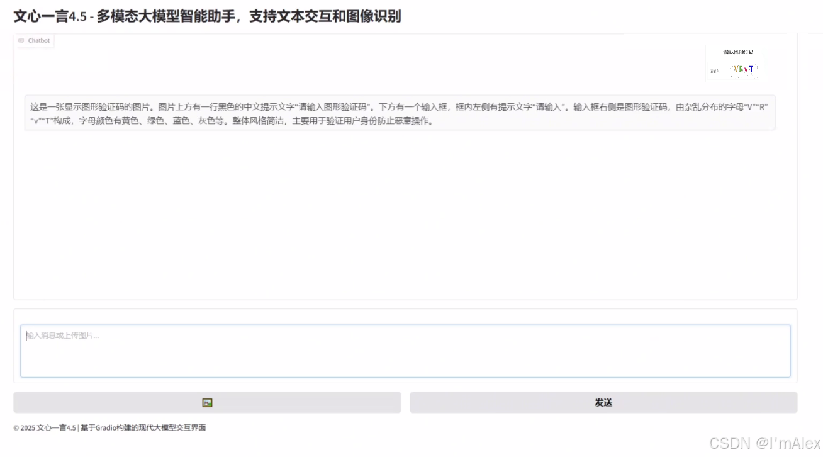Open the uploaded captcha image thumbnail

[732, 62]
